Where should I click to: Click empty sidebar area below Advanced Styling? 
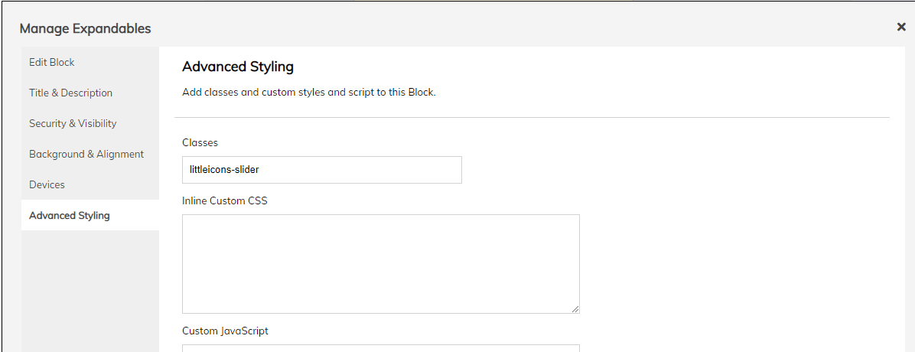coord(90,291)
